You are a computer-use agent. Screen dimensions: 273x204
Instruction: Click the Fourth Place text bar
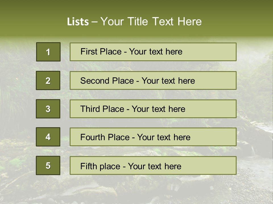(x=153, y=137)
